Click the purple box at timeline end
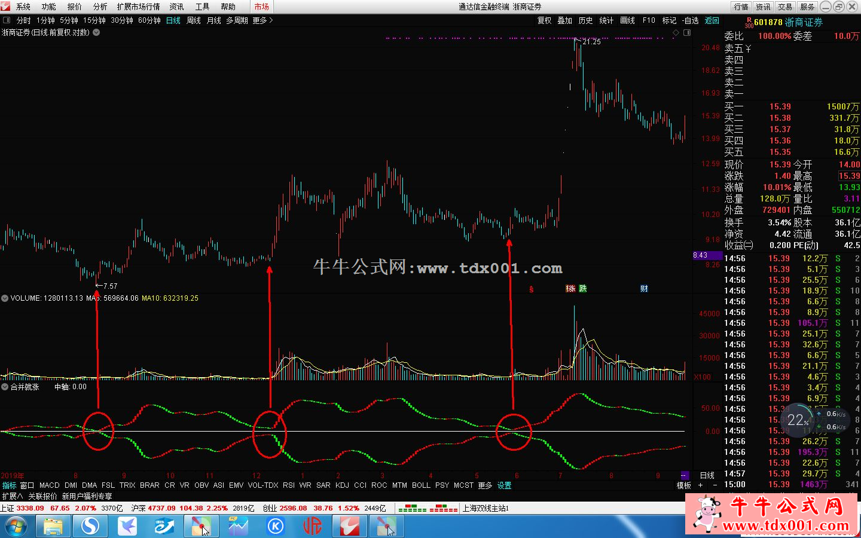The width and height of the screenshot is (861, 538). pyautogui.click(x=684, y=476)
